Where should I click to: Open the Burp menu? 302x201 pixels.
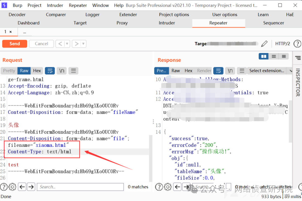(18, 5)
